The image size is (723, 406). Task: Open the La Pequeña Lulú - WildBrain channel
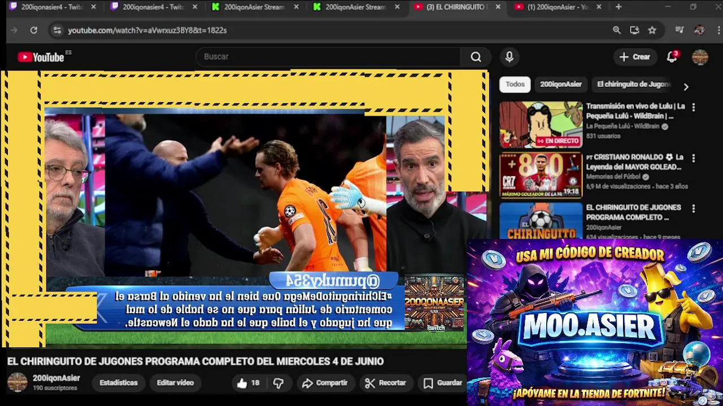point(622,126)
